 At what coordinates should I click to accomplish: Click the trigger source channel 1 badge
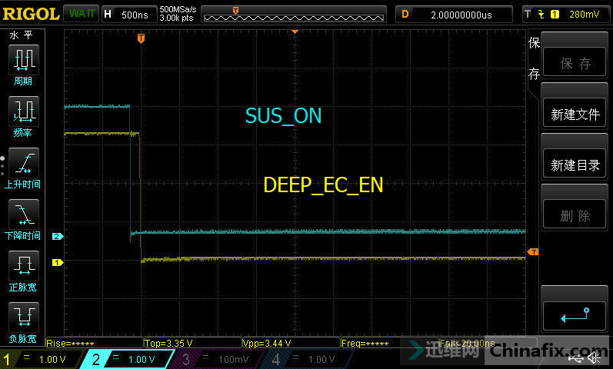(x=555, y=15)
